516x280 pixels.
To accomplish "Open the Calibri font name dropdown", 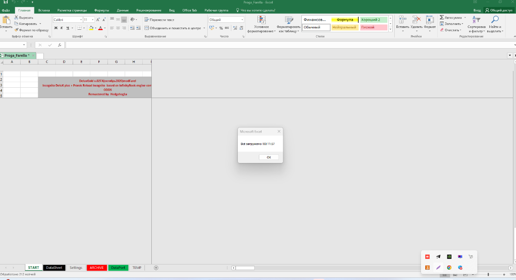I will [x=81, y=20].
